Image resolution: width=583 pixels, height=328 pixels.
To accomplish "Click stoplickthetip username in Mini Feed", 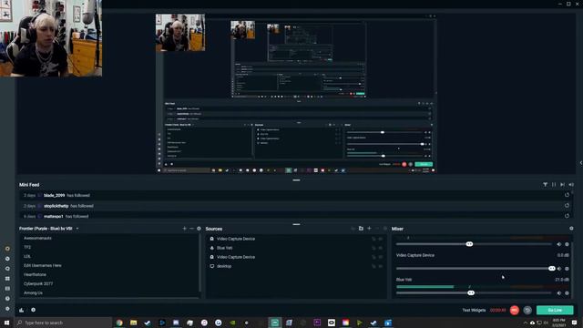I will tap(56, 206).
